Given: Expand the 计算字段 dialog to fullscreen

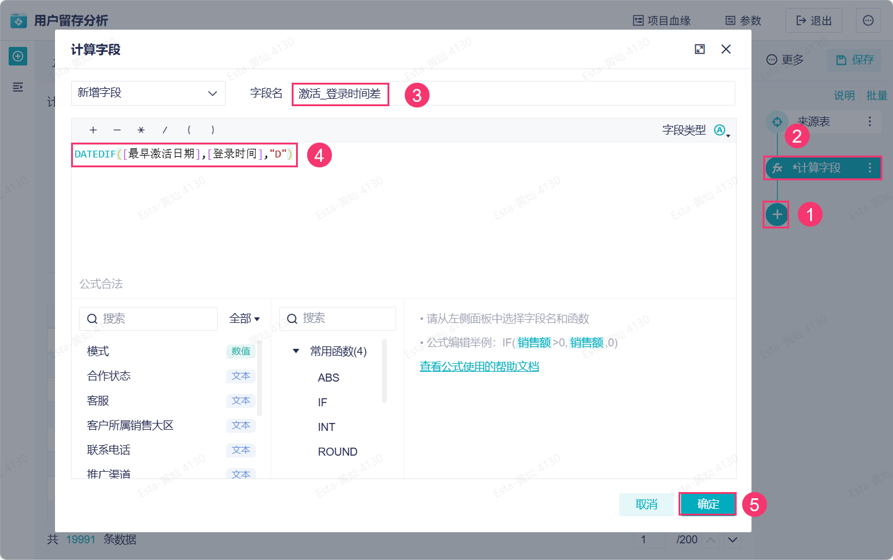Looking at the screenshot, I should point(700,49).
